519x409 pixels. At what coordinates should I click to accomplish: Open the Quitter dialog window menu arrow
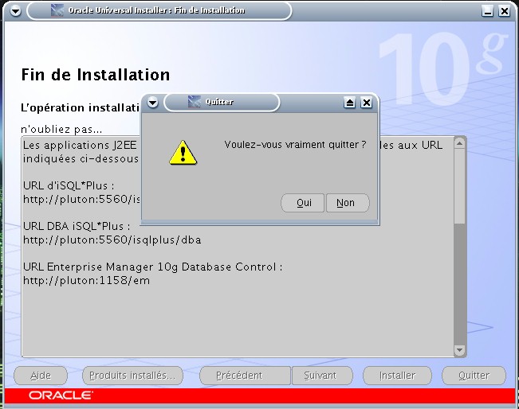coord(152,103)
